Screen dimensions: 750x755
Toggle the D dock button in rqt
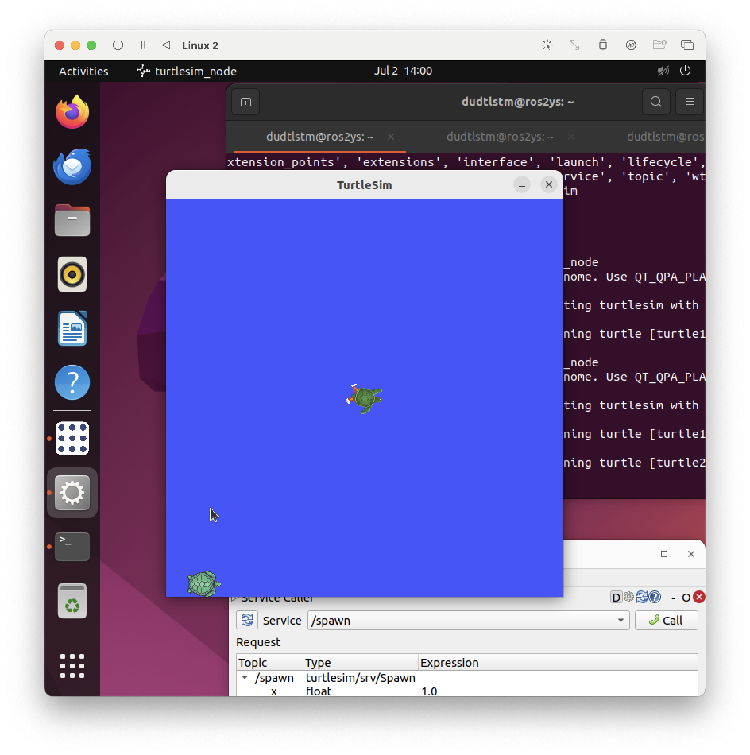pos(616,597)
